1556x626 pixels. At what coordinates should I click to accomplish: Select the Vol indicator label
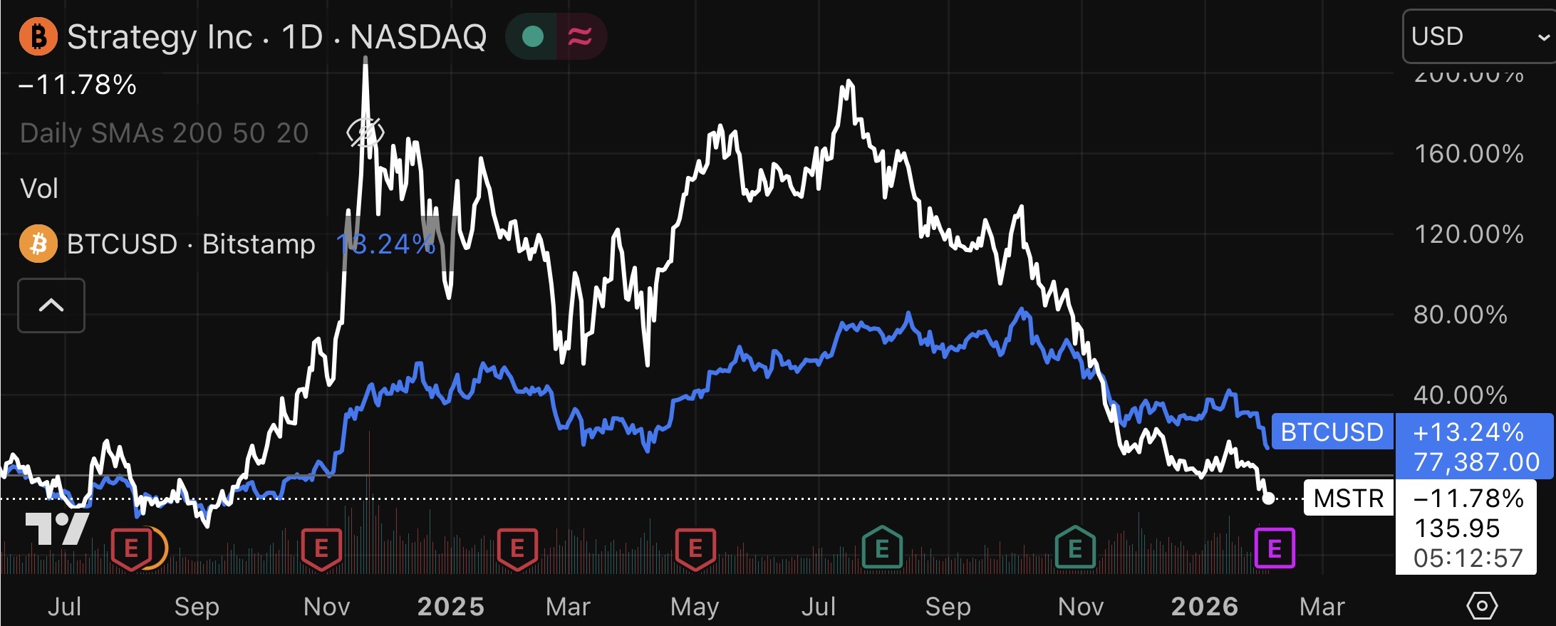[x=39, y=189]
